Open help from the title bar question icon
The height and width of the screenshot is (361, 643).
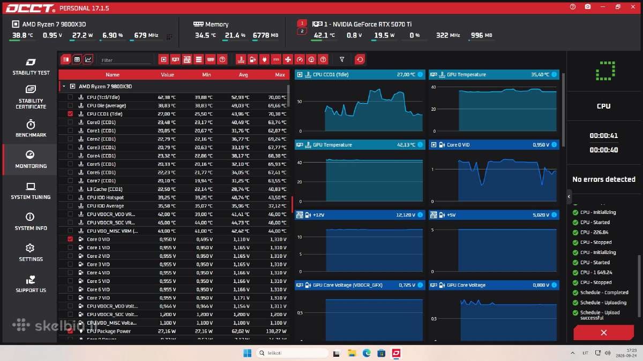coord(573,7)
